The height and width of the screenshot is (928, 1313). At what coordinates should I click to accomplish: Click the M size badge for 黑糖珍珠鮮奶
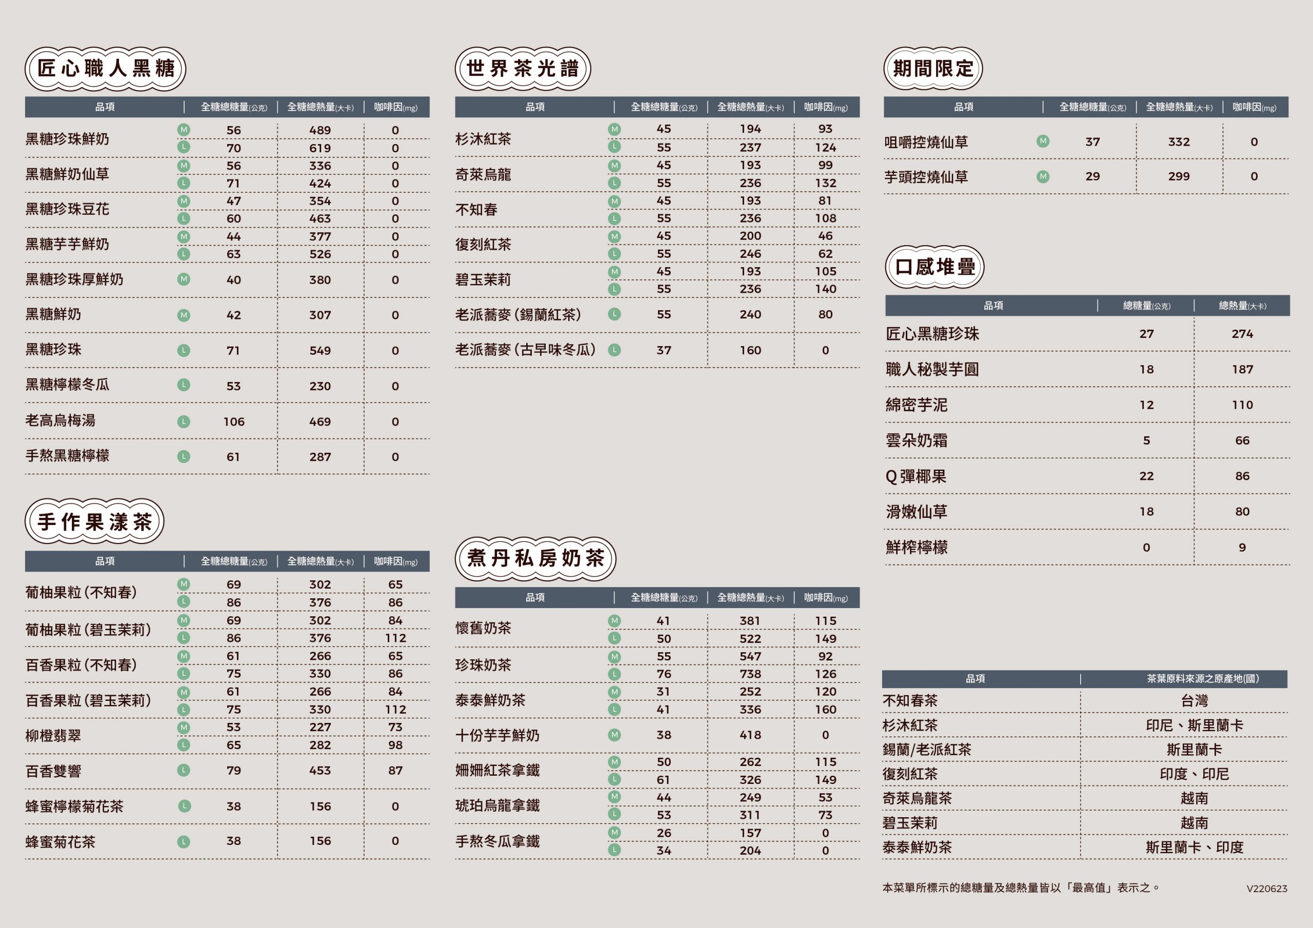click(x=184, y=130)
